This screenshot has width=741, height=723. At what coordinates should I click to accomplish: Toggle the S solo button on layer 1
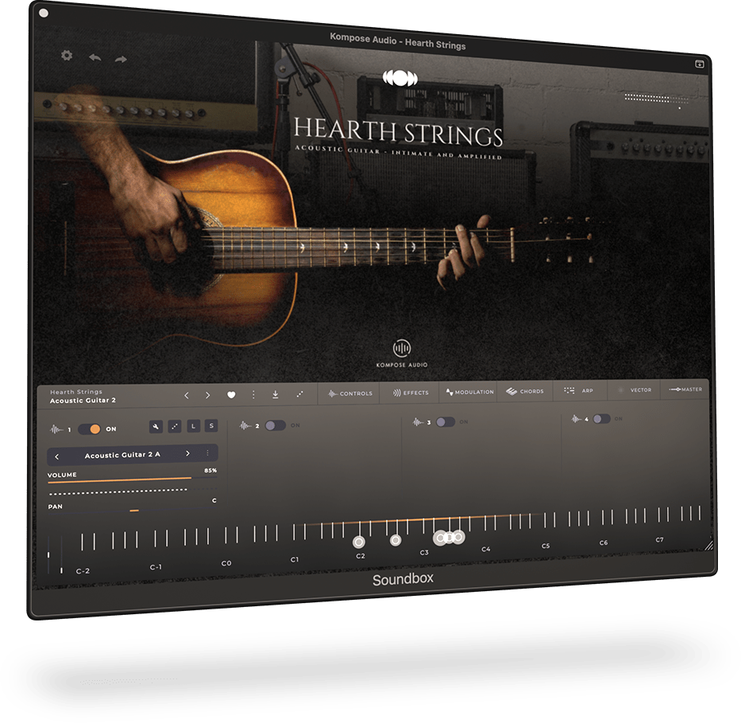[211, 426]
